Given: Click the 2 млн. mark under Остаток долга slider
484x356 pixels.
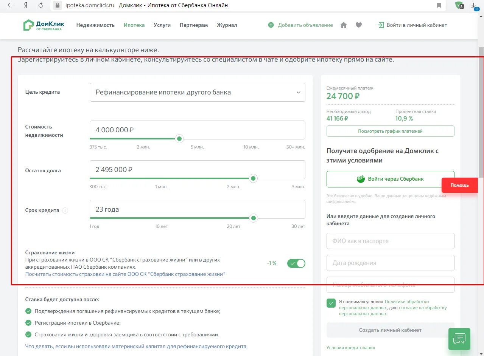Looking at the screenshot, I should [233, 187].
